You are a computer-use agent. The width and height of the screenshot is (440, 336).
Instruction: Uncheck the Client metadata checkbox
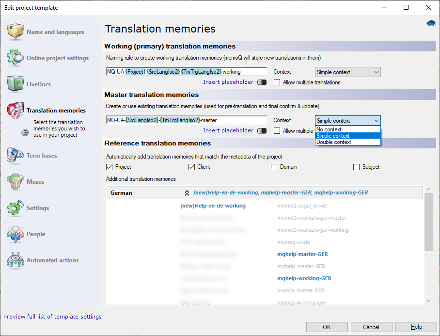[191, 167]
